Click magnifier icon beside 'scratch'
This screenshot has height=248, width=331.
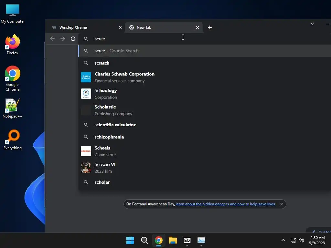(86, 63)
